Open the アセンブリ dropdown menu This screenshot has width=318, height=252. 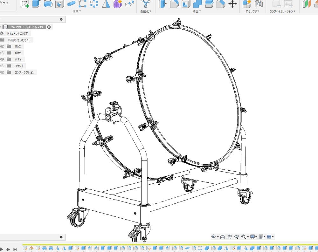(252, 11)
